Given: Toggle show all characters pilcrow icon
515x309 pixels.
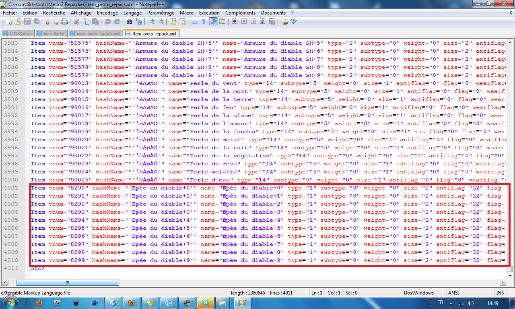Looking at the screenshot, I should (204, 21).
